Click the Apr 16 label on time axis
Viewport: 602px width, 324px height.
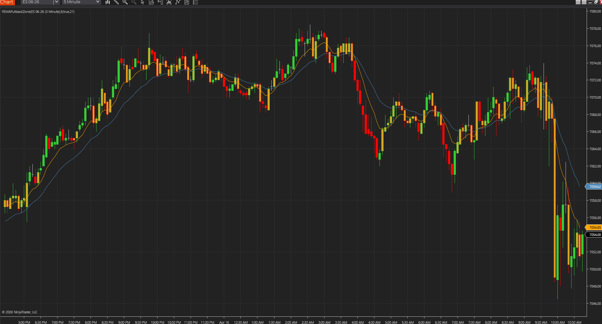click(224, 322)
